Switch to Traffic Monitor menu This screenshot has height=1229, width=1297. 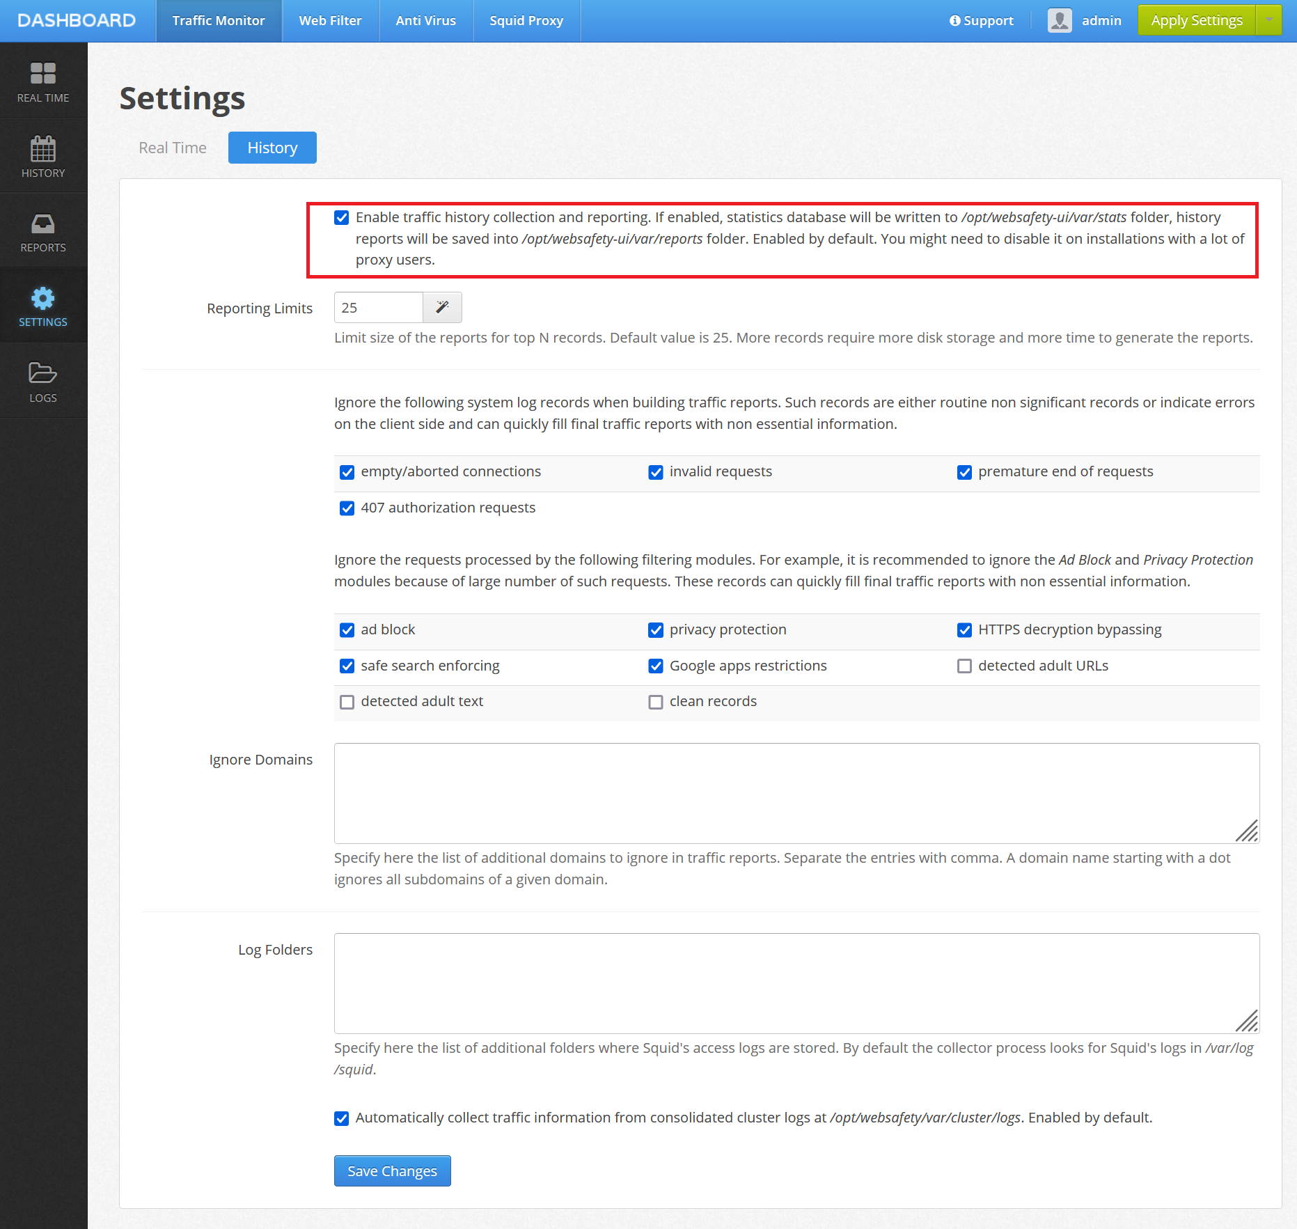(219, 21)
